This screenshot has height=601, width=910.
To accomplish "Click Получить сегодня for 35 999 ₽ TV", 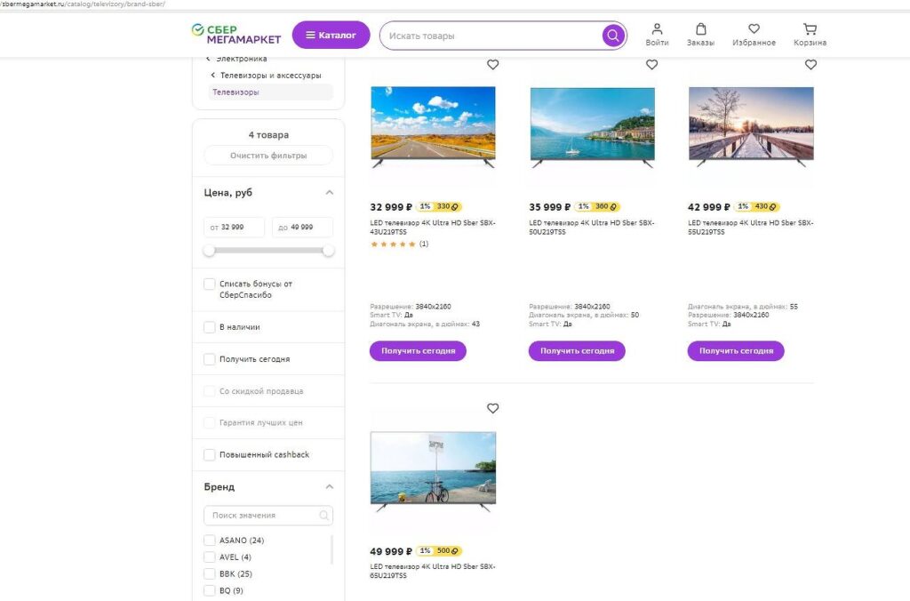I will pyautogui.click(x=577, y=350).
